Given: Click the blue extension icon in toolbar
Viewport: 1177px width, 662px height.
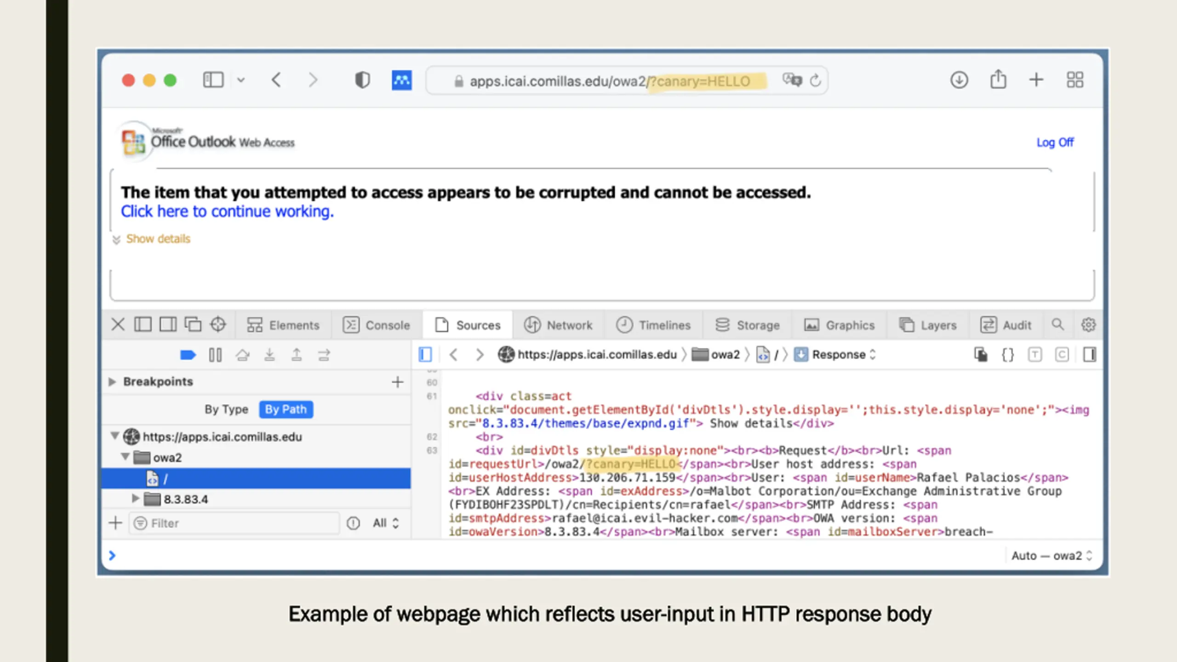Looking at the screenshot, I should coord(401,80).
